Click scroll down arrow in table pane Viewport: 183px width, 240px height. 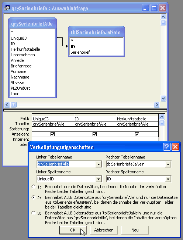(x=163, y=98)
